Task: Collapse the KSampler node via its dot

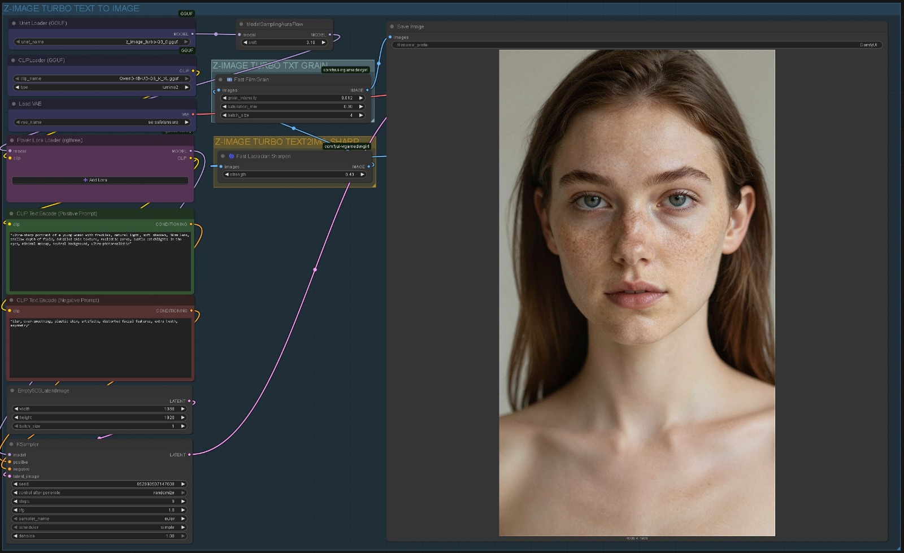Action: click(11, 445)
